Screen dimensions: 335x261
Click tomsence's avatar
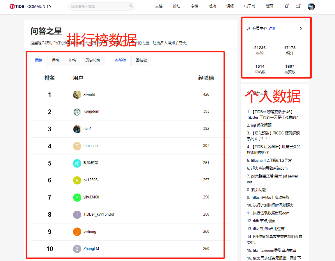pyautogui.click(x=77, y=146)
